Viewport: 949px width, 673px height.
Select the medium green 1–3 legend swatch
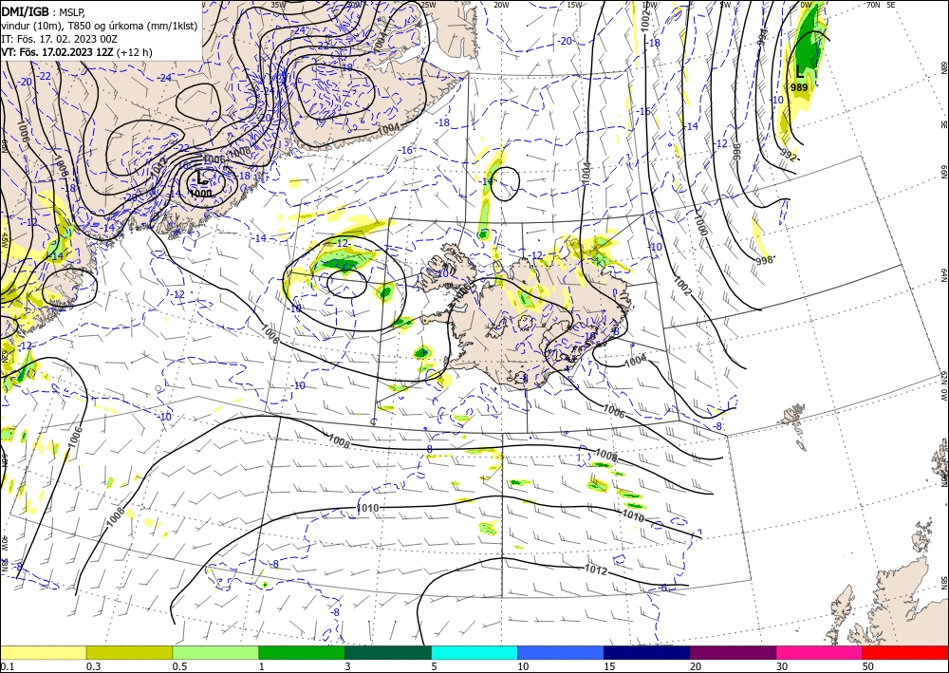tap(302, 652)
